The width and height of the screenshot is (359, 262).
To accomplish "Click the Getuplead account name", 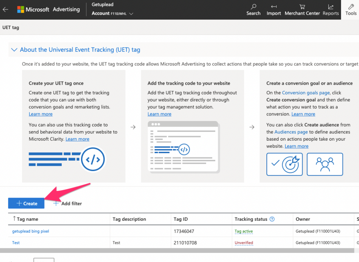I will point(102,5).
